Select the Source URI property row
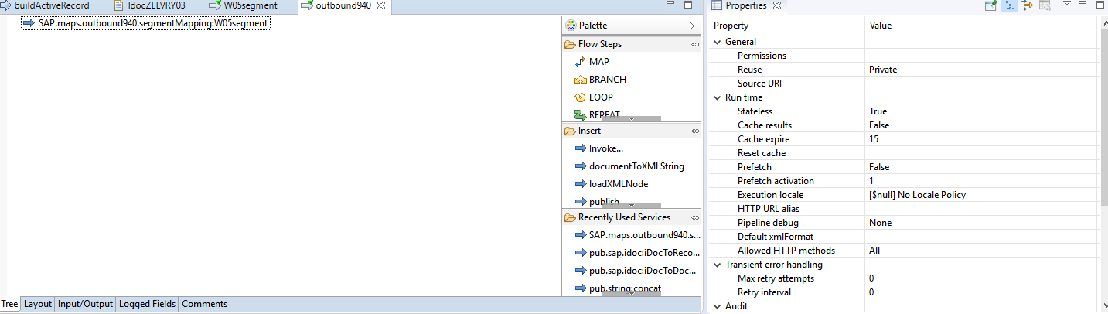1108x314 pixels. tap(904, 84)
